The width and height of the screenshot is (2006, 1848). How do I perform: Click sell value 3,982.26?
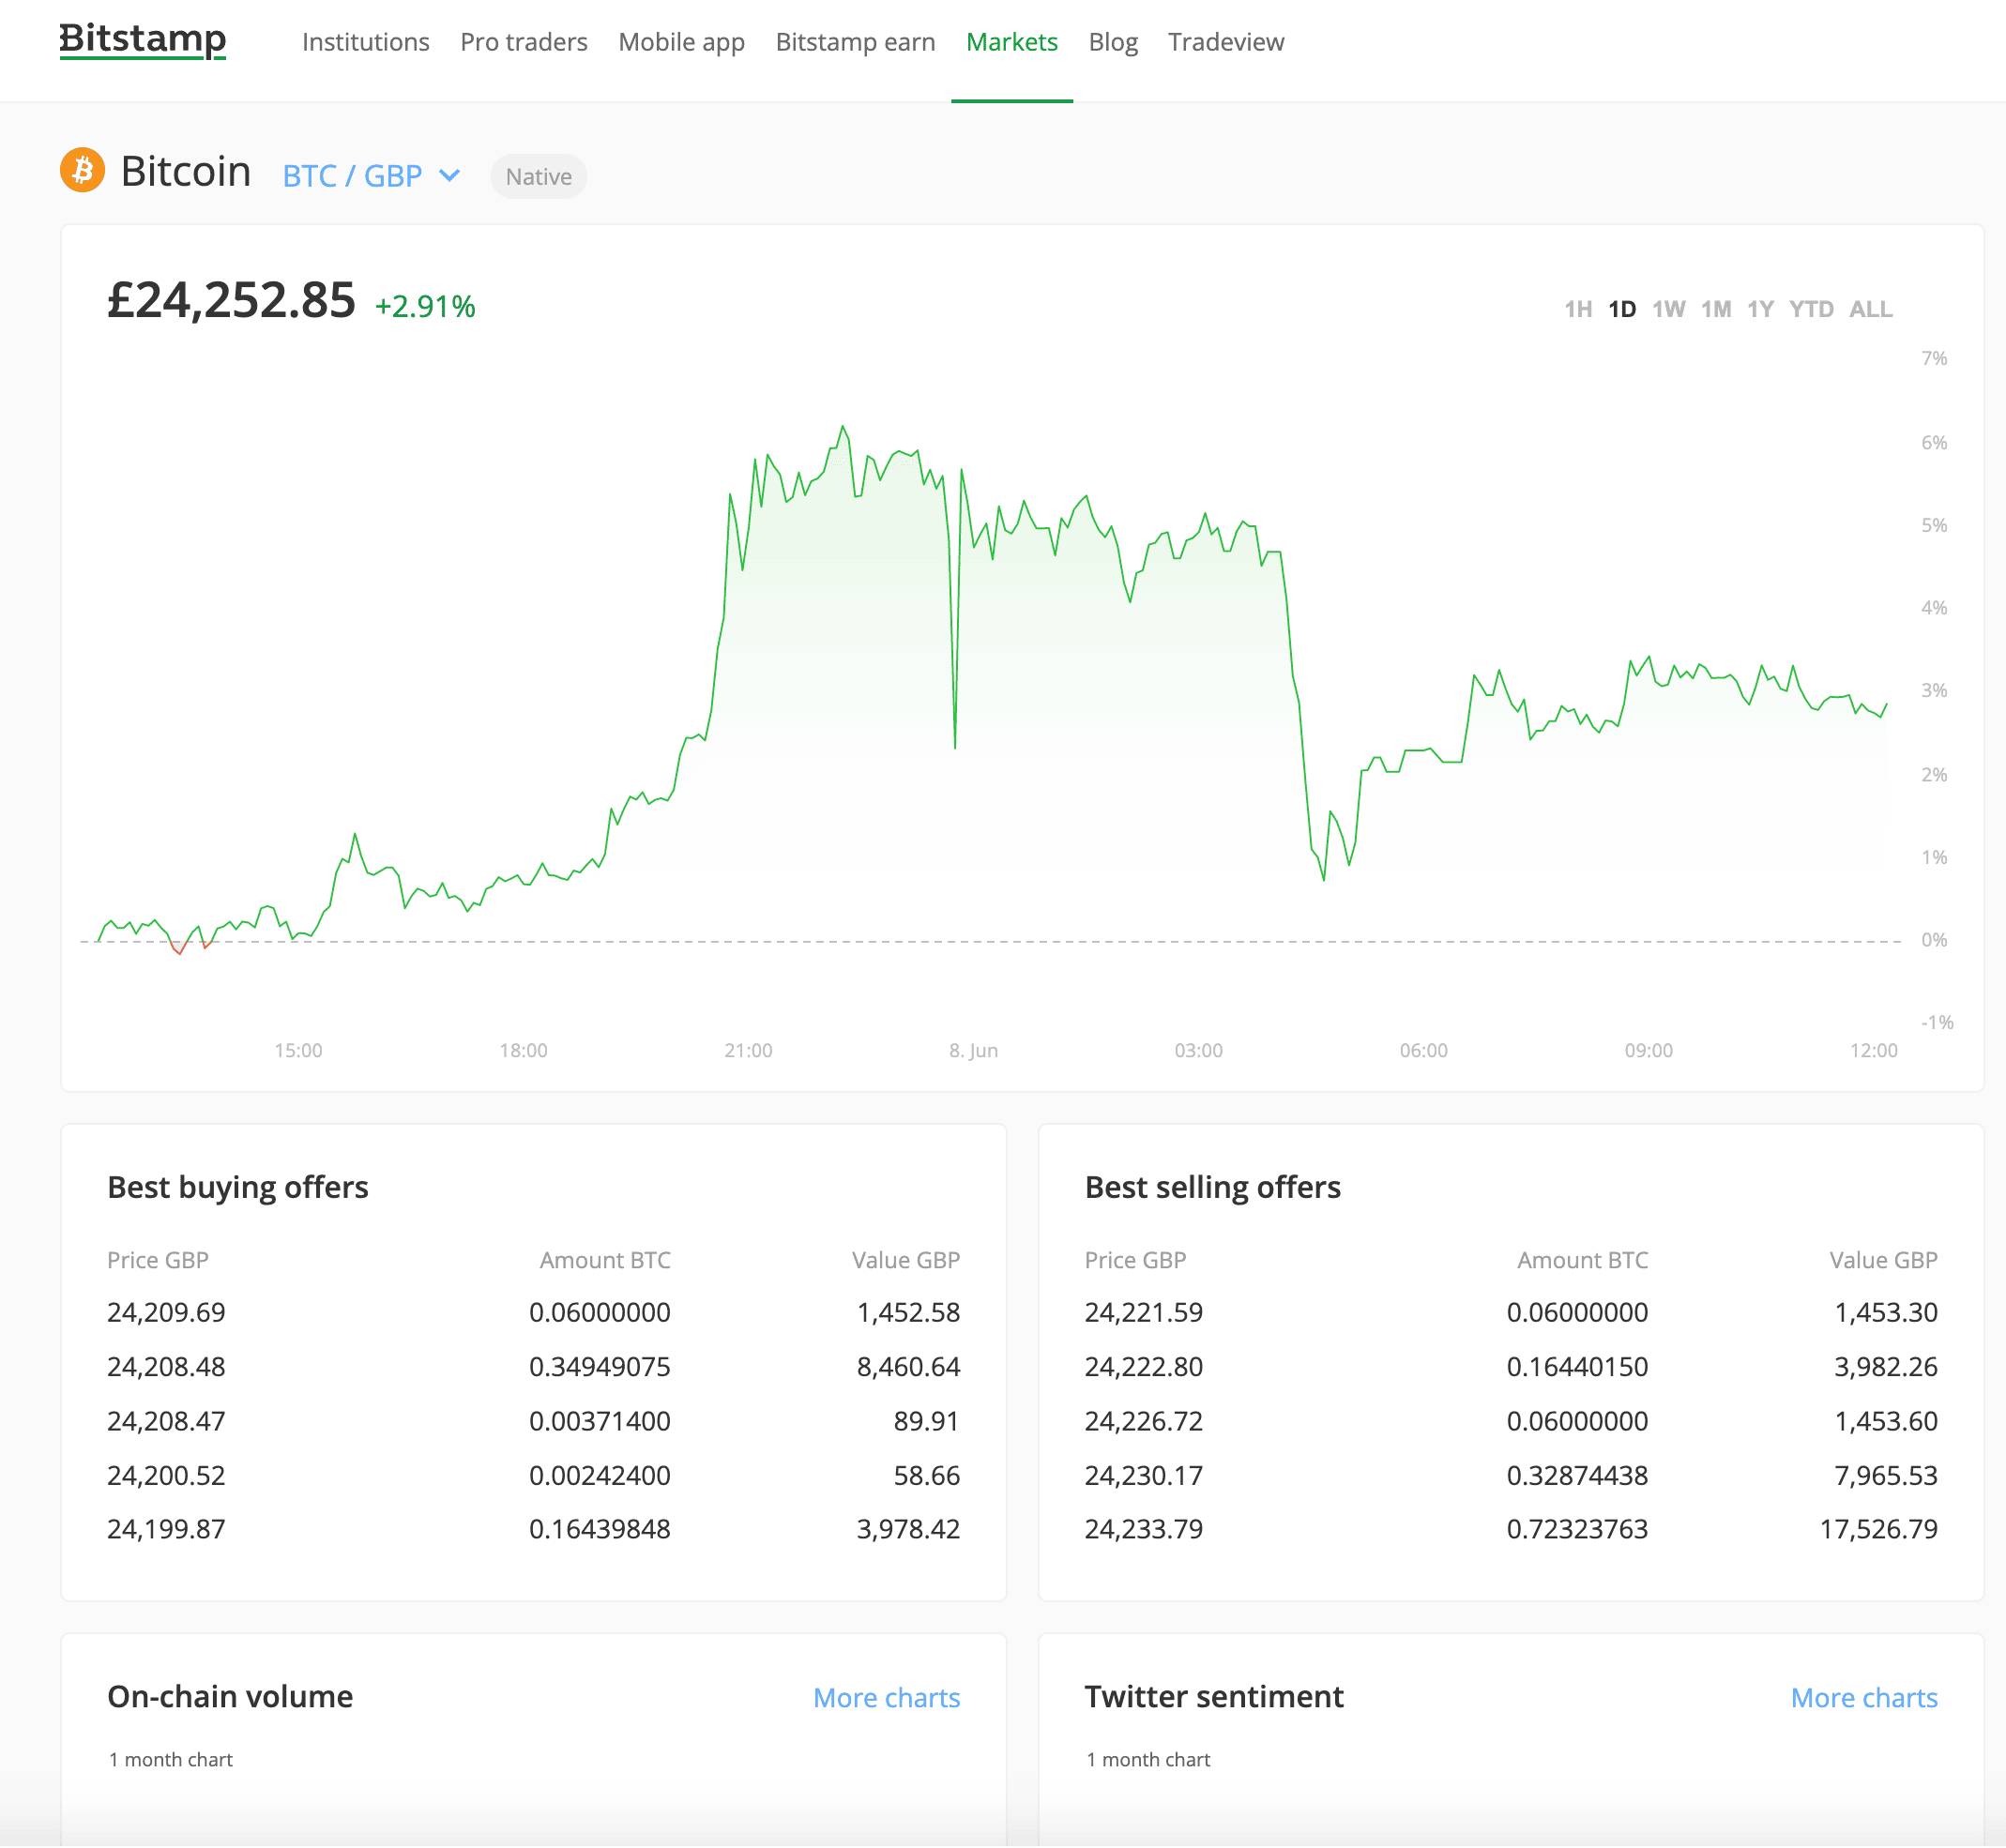coord(1886,1366)
